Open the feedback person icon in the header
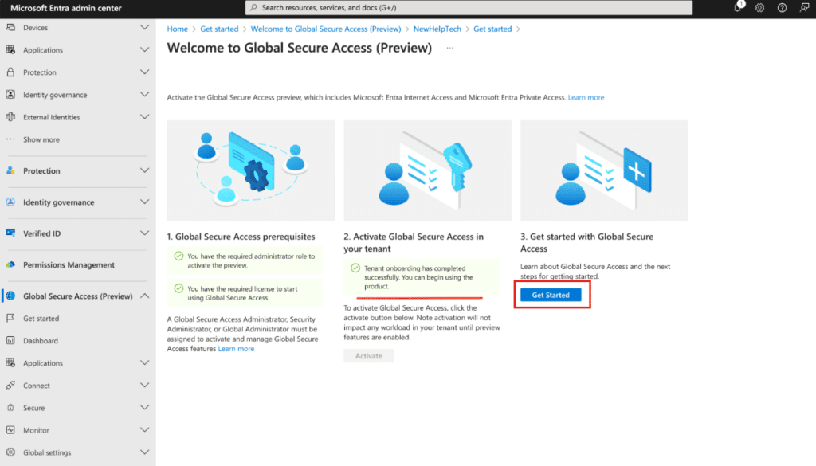This screenshot has width=816, height=466. [804, 8]
